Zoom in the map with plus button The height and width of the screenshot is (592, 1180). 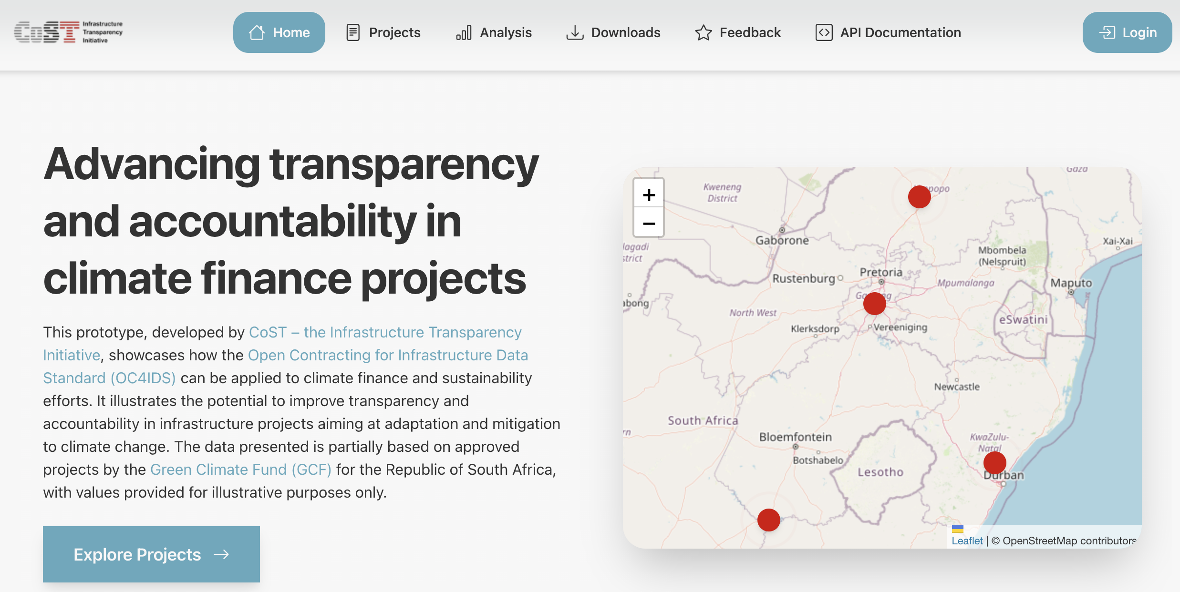pyautogui.click(x=649, y=194)
